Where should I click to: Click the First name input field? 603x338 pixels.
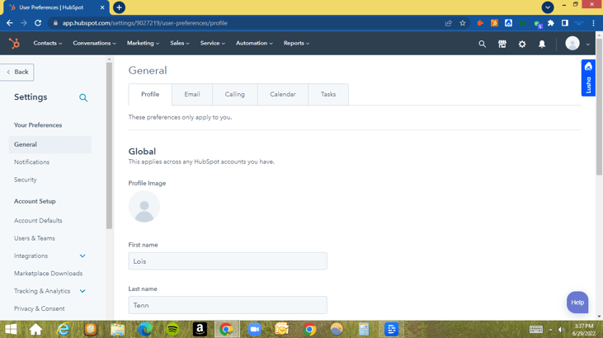[x=228, y=261]
